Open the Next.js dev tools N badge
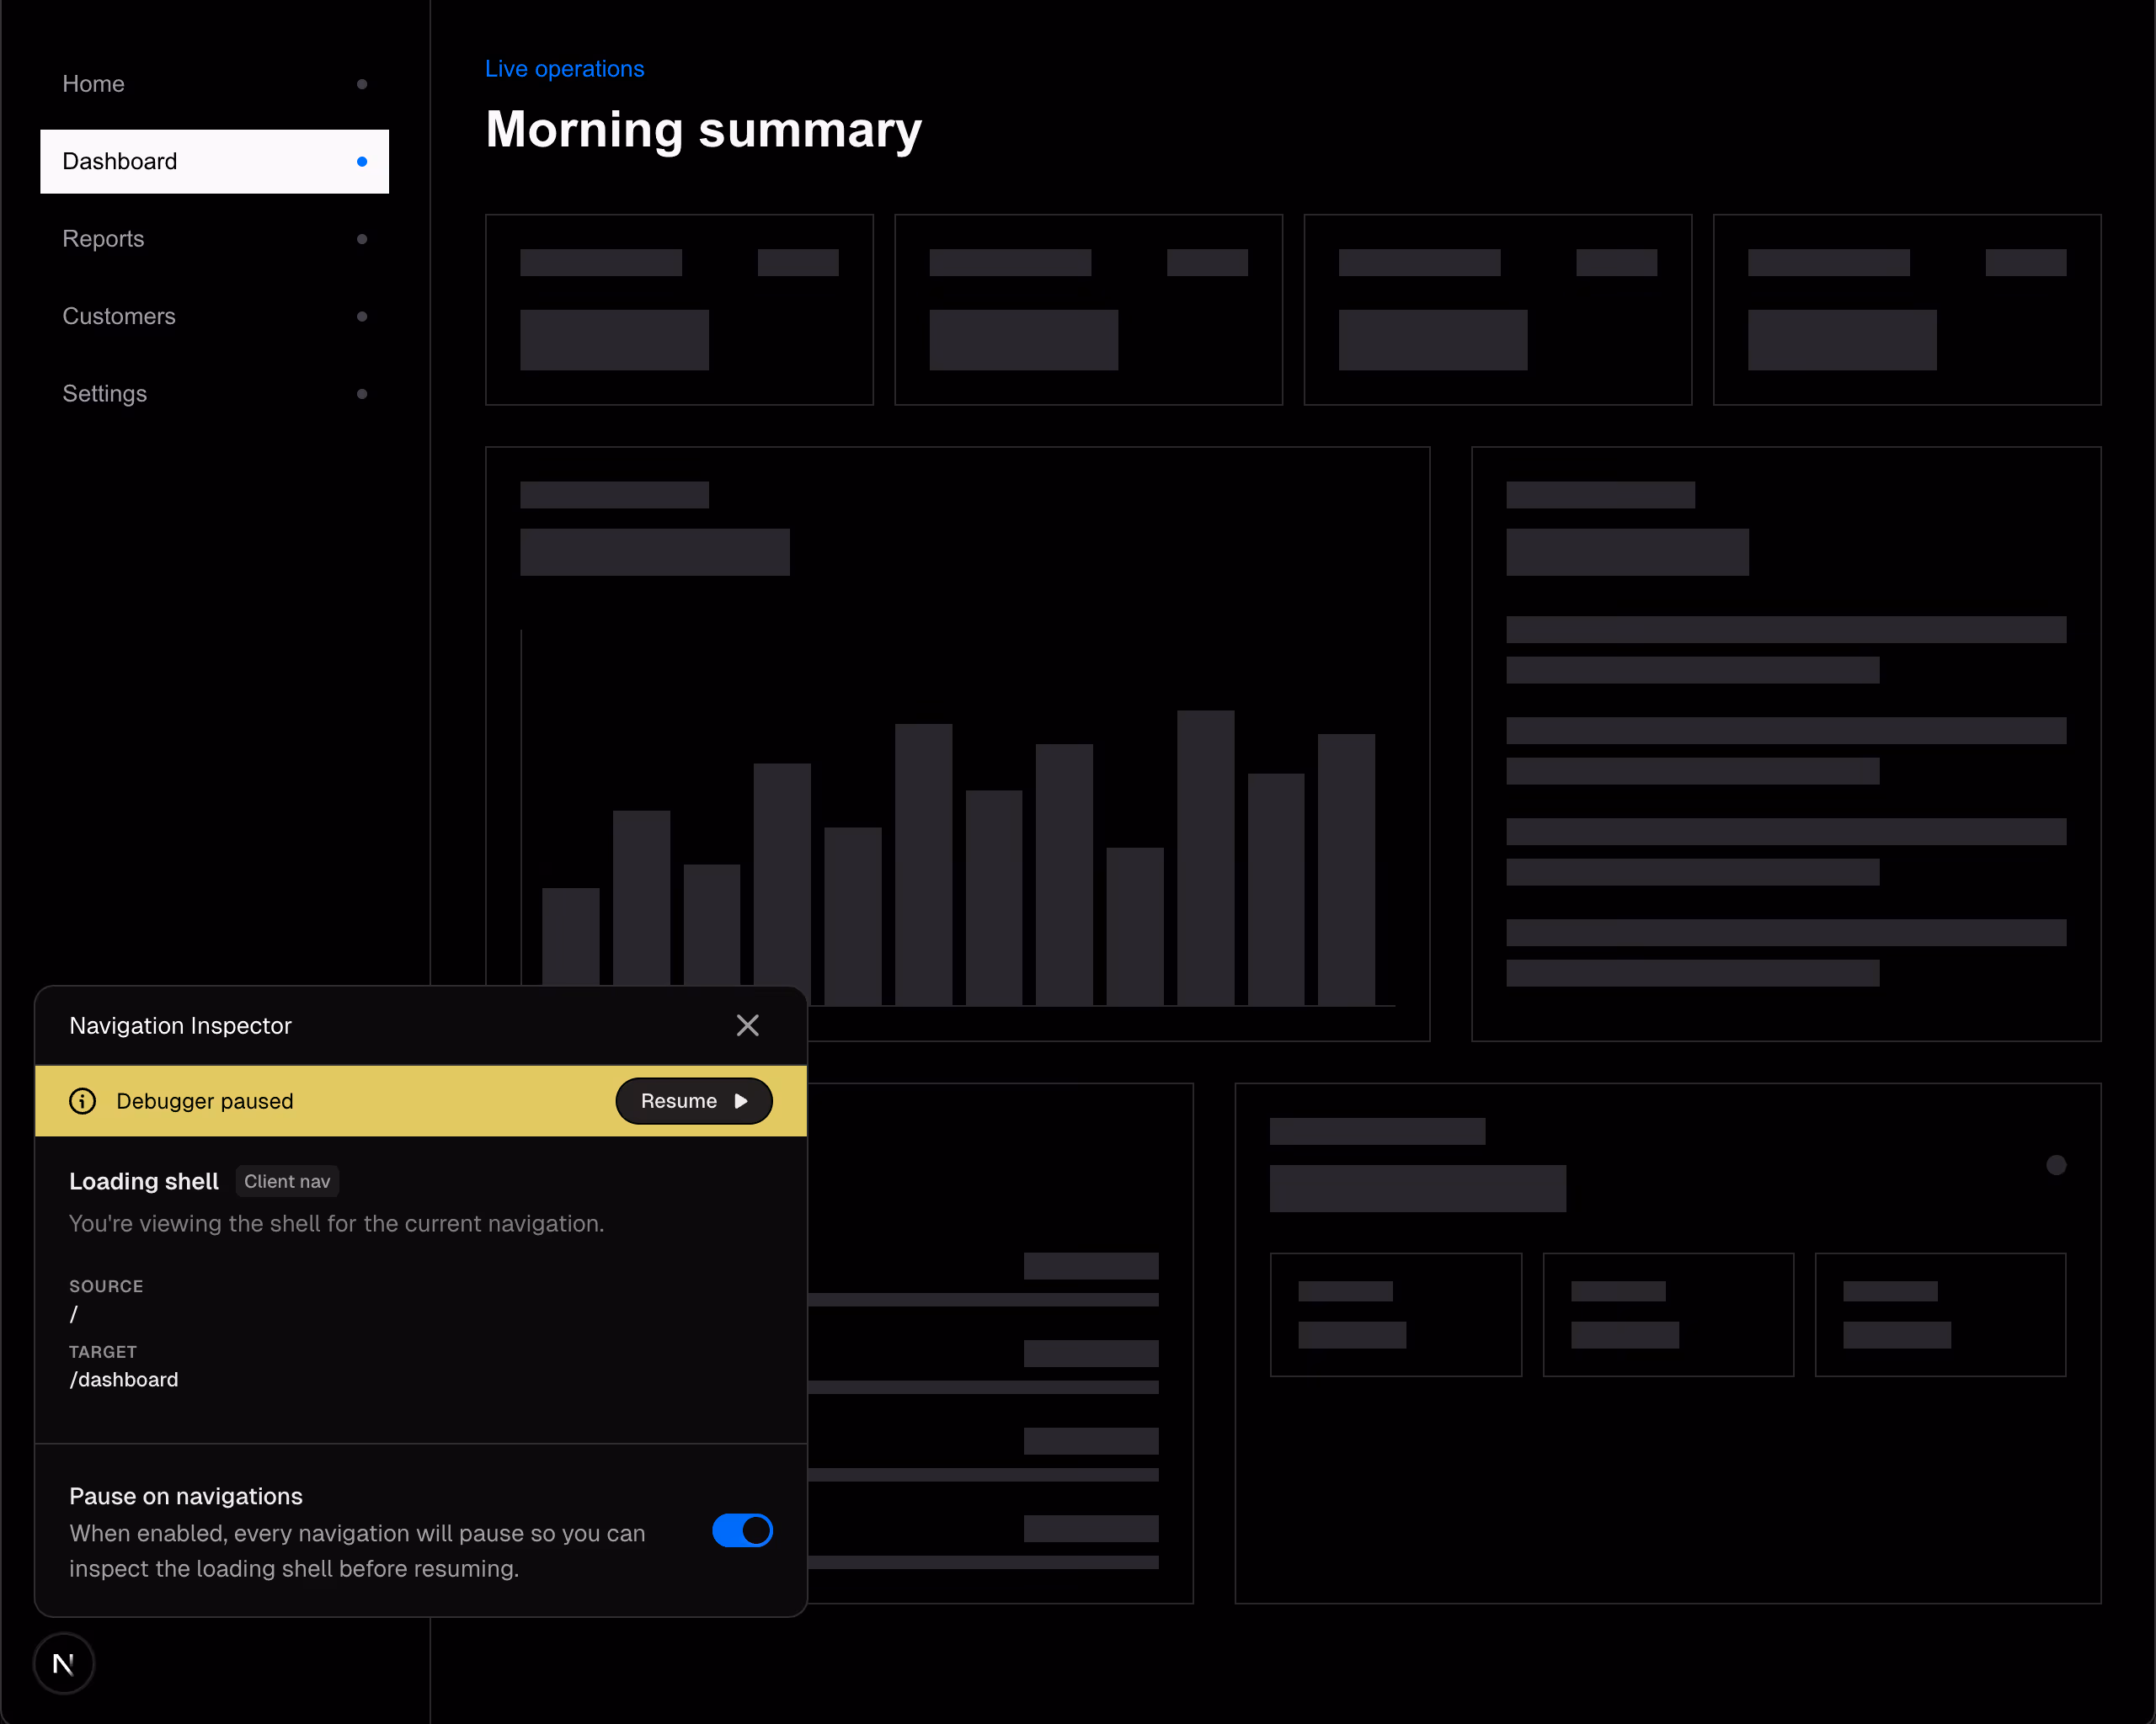This screenshot has height=1724, width=2156. coord(64,1663)
